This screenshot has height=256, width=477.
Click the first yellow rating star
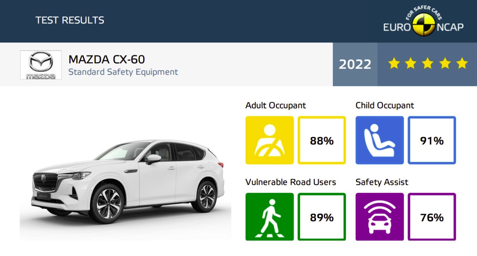[394, 63]
